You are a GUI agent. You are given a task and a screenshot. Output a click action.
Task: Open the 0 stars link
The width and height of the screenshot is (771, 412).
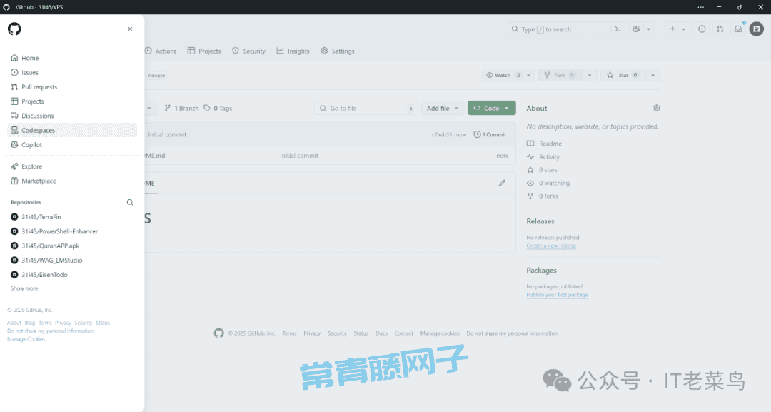coord(543,170)
